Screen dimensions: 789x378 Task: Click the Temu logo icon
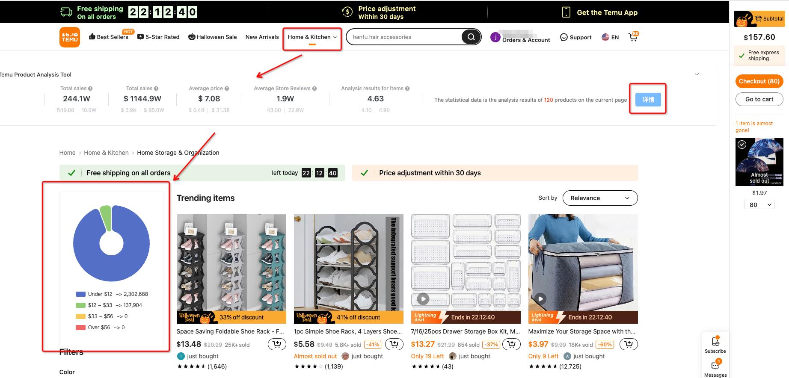point(69,37)
